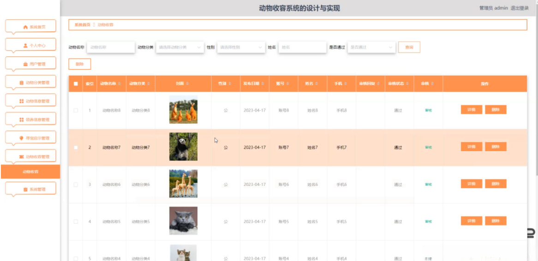Open 领养信息管理 in the sidebar

pyautogui.click(x=30, y=120)
